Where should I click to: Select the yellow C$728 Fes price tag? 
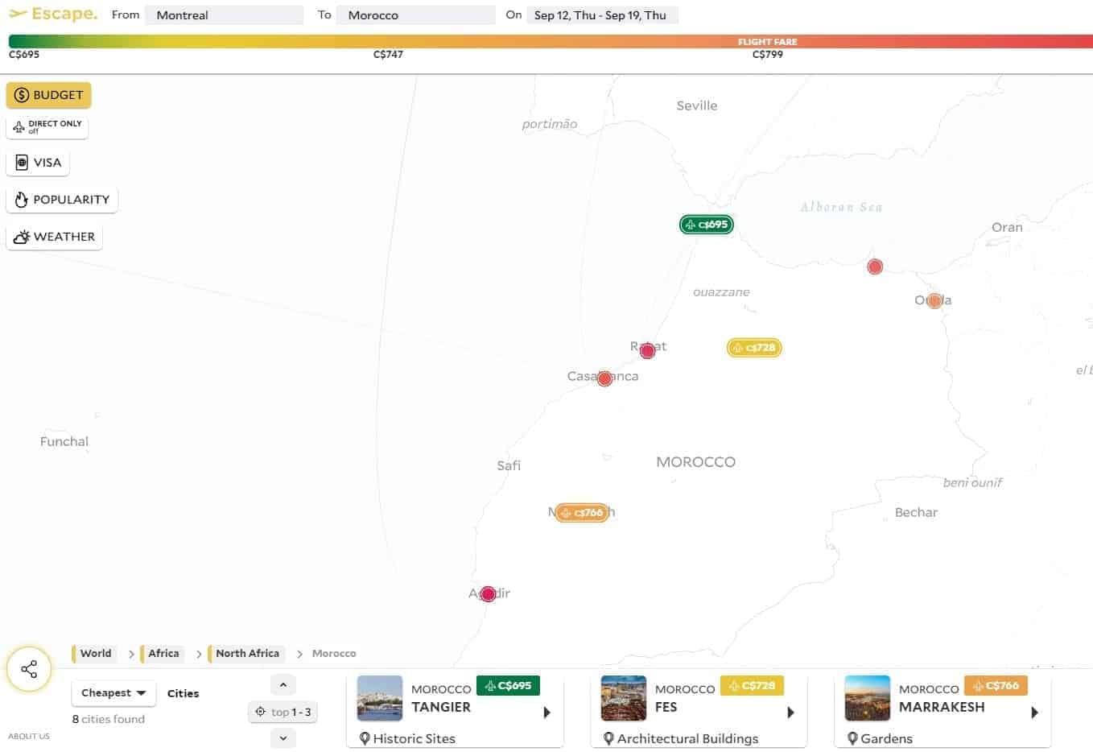[754, 348]
